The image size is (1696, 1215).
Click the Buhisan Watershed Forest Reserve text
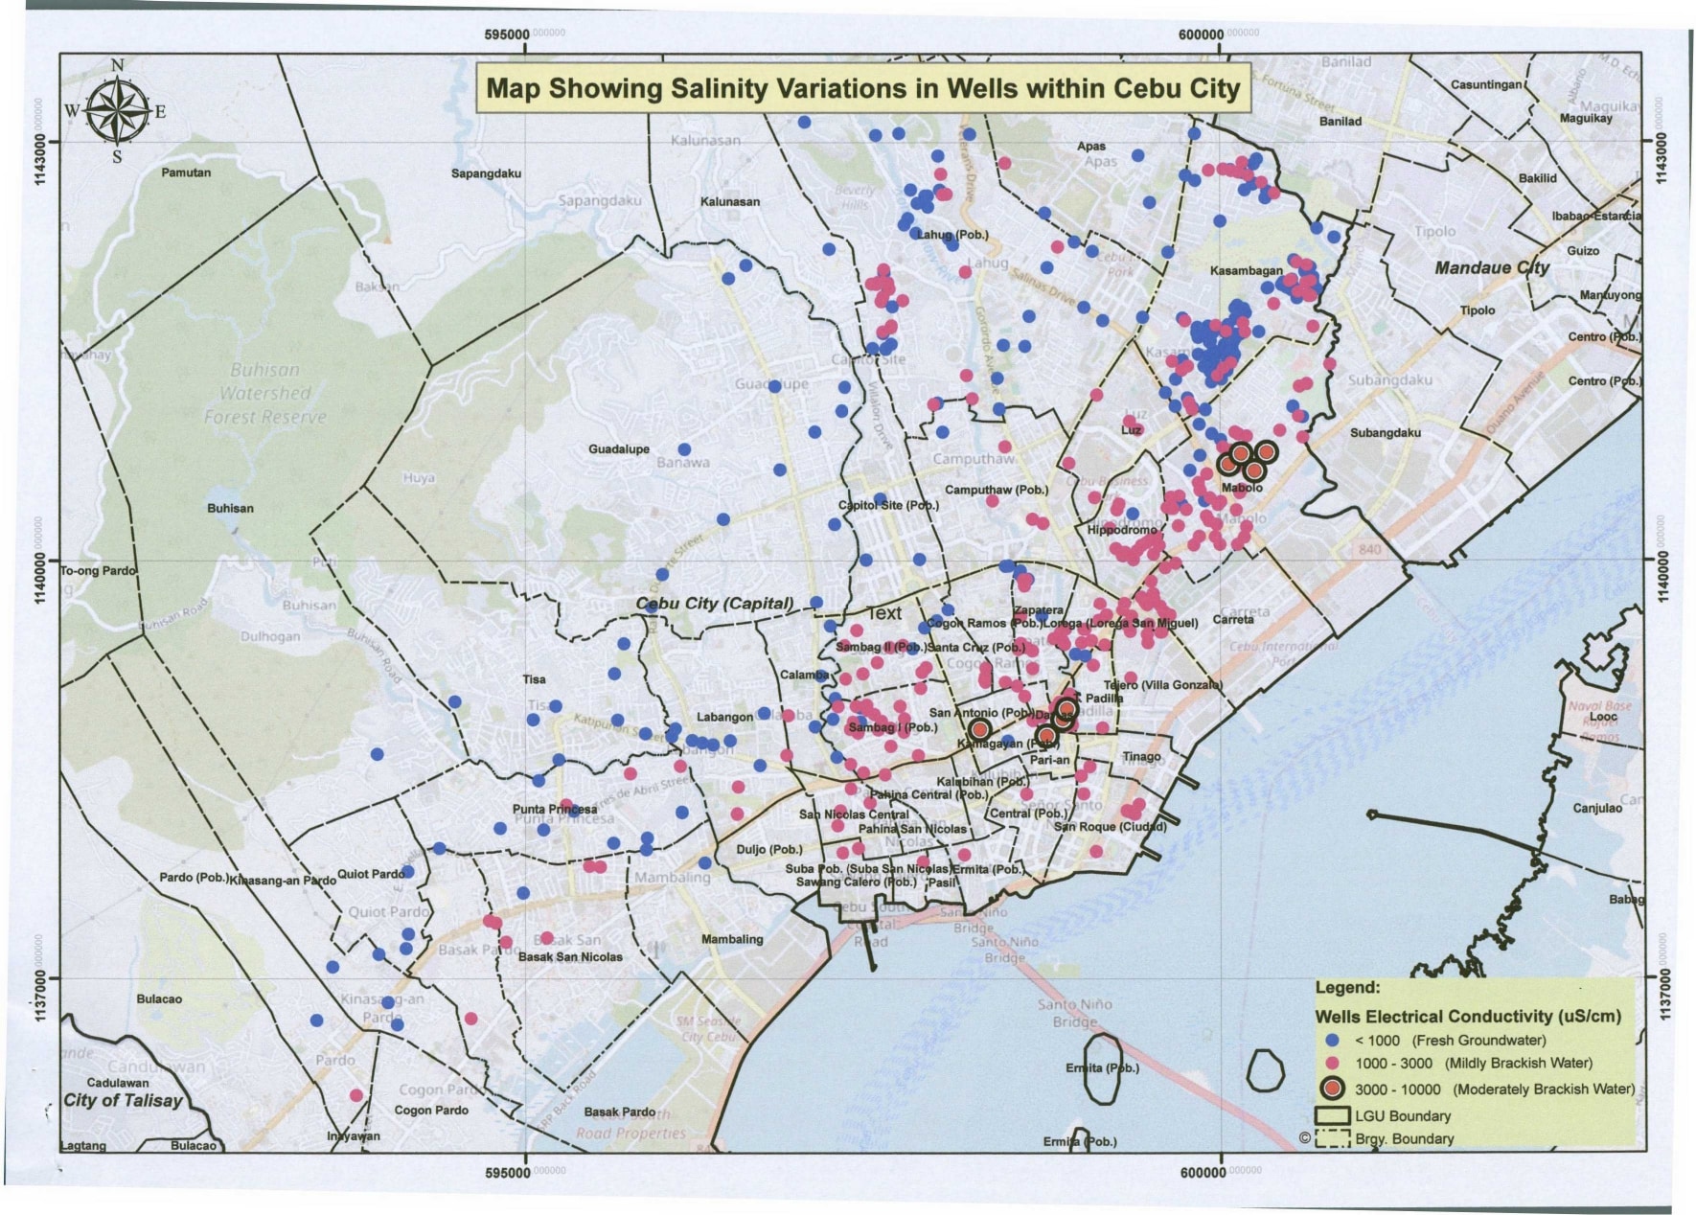click(264, 393)
